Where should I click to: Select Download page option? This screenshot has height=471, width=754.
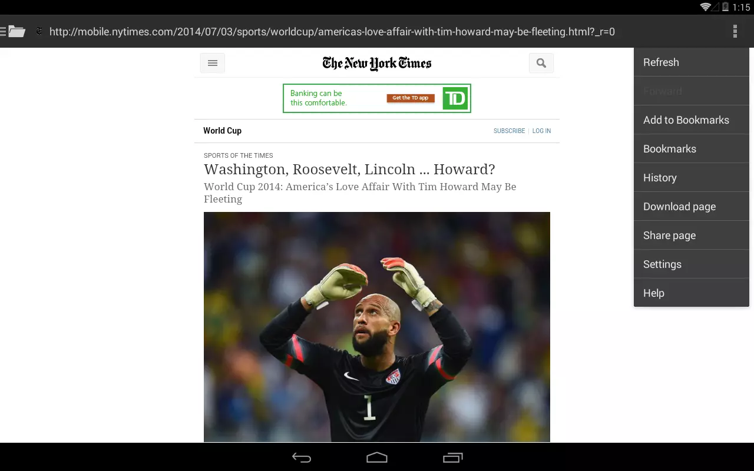tap(692, 207)
